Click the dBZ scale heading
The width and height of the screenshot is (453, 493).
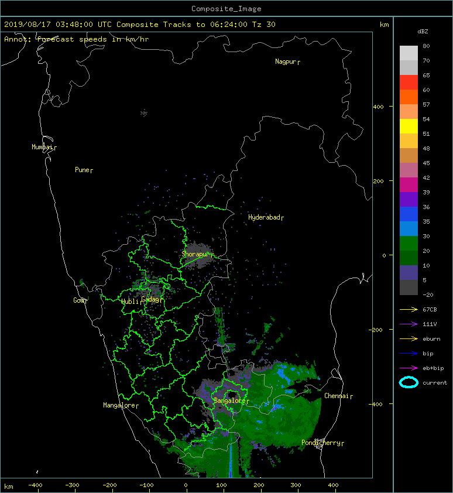pos(423,32)
